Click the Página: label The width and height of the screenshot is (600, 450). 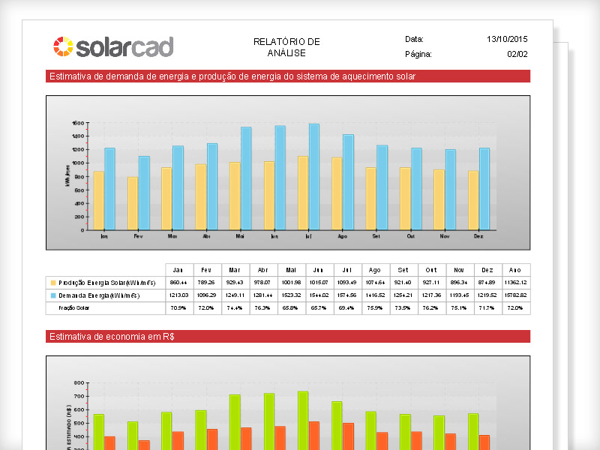(418, 54)
